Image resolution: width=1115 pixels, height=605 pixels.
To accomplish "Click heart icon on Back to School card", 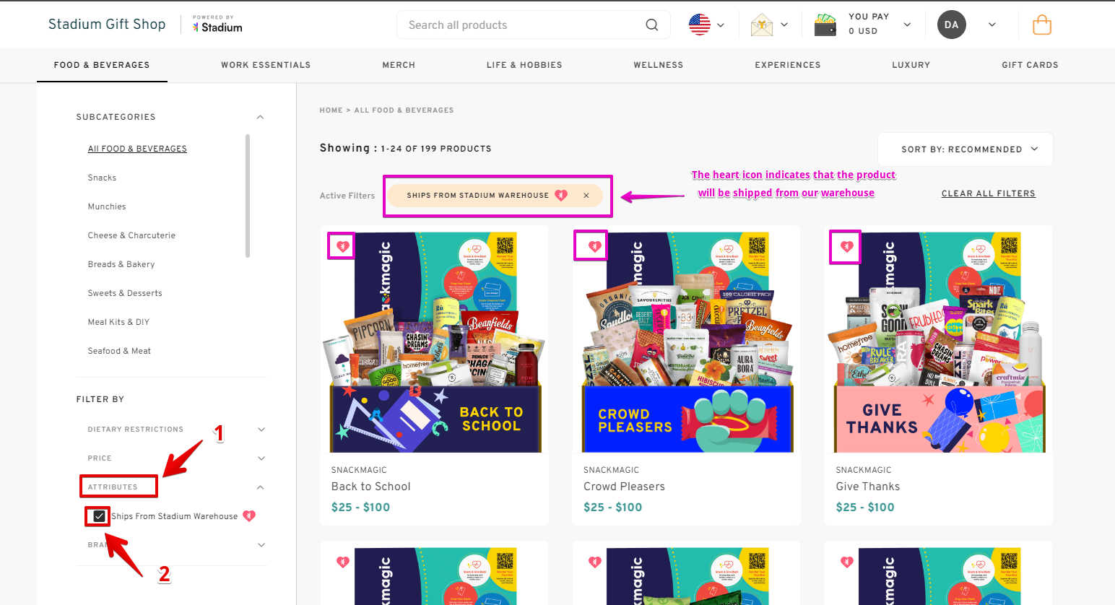I will point(342,246).
